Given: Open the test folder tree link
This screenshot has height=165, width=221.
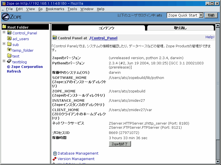Looking at the screenshot, I should [16, 56].
